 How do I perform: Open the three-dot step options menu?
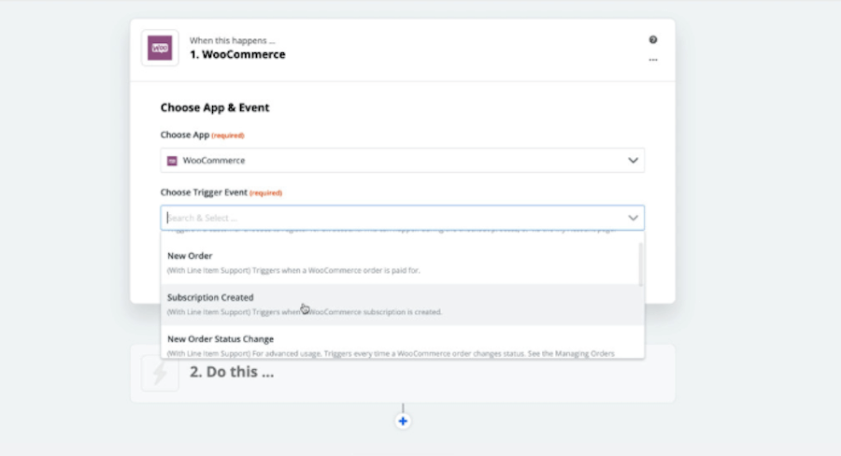pyautogui.click(x=653, y=60)
